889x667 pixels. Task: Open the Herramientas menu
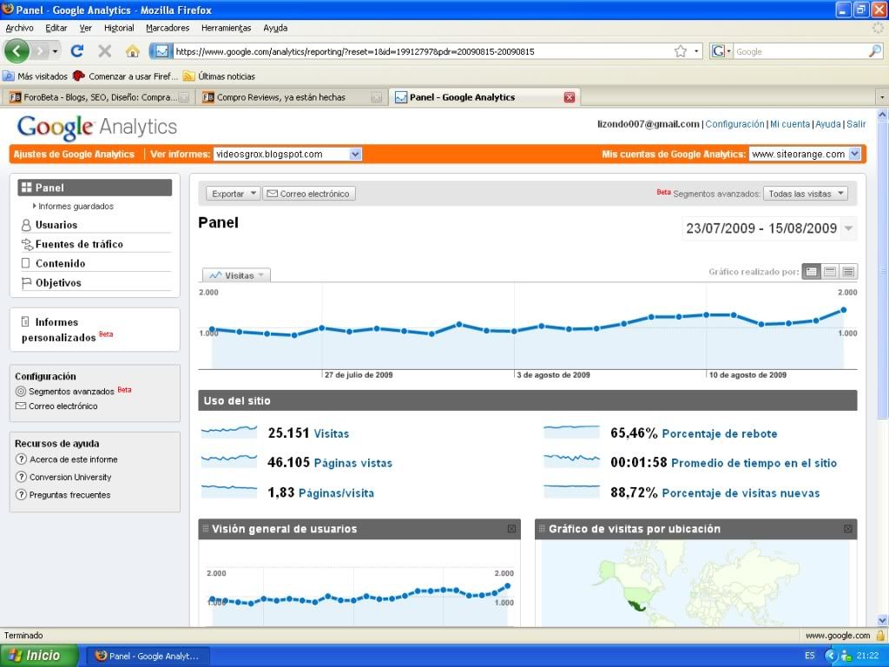[x=227, y=28]
